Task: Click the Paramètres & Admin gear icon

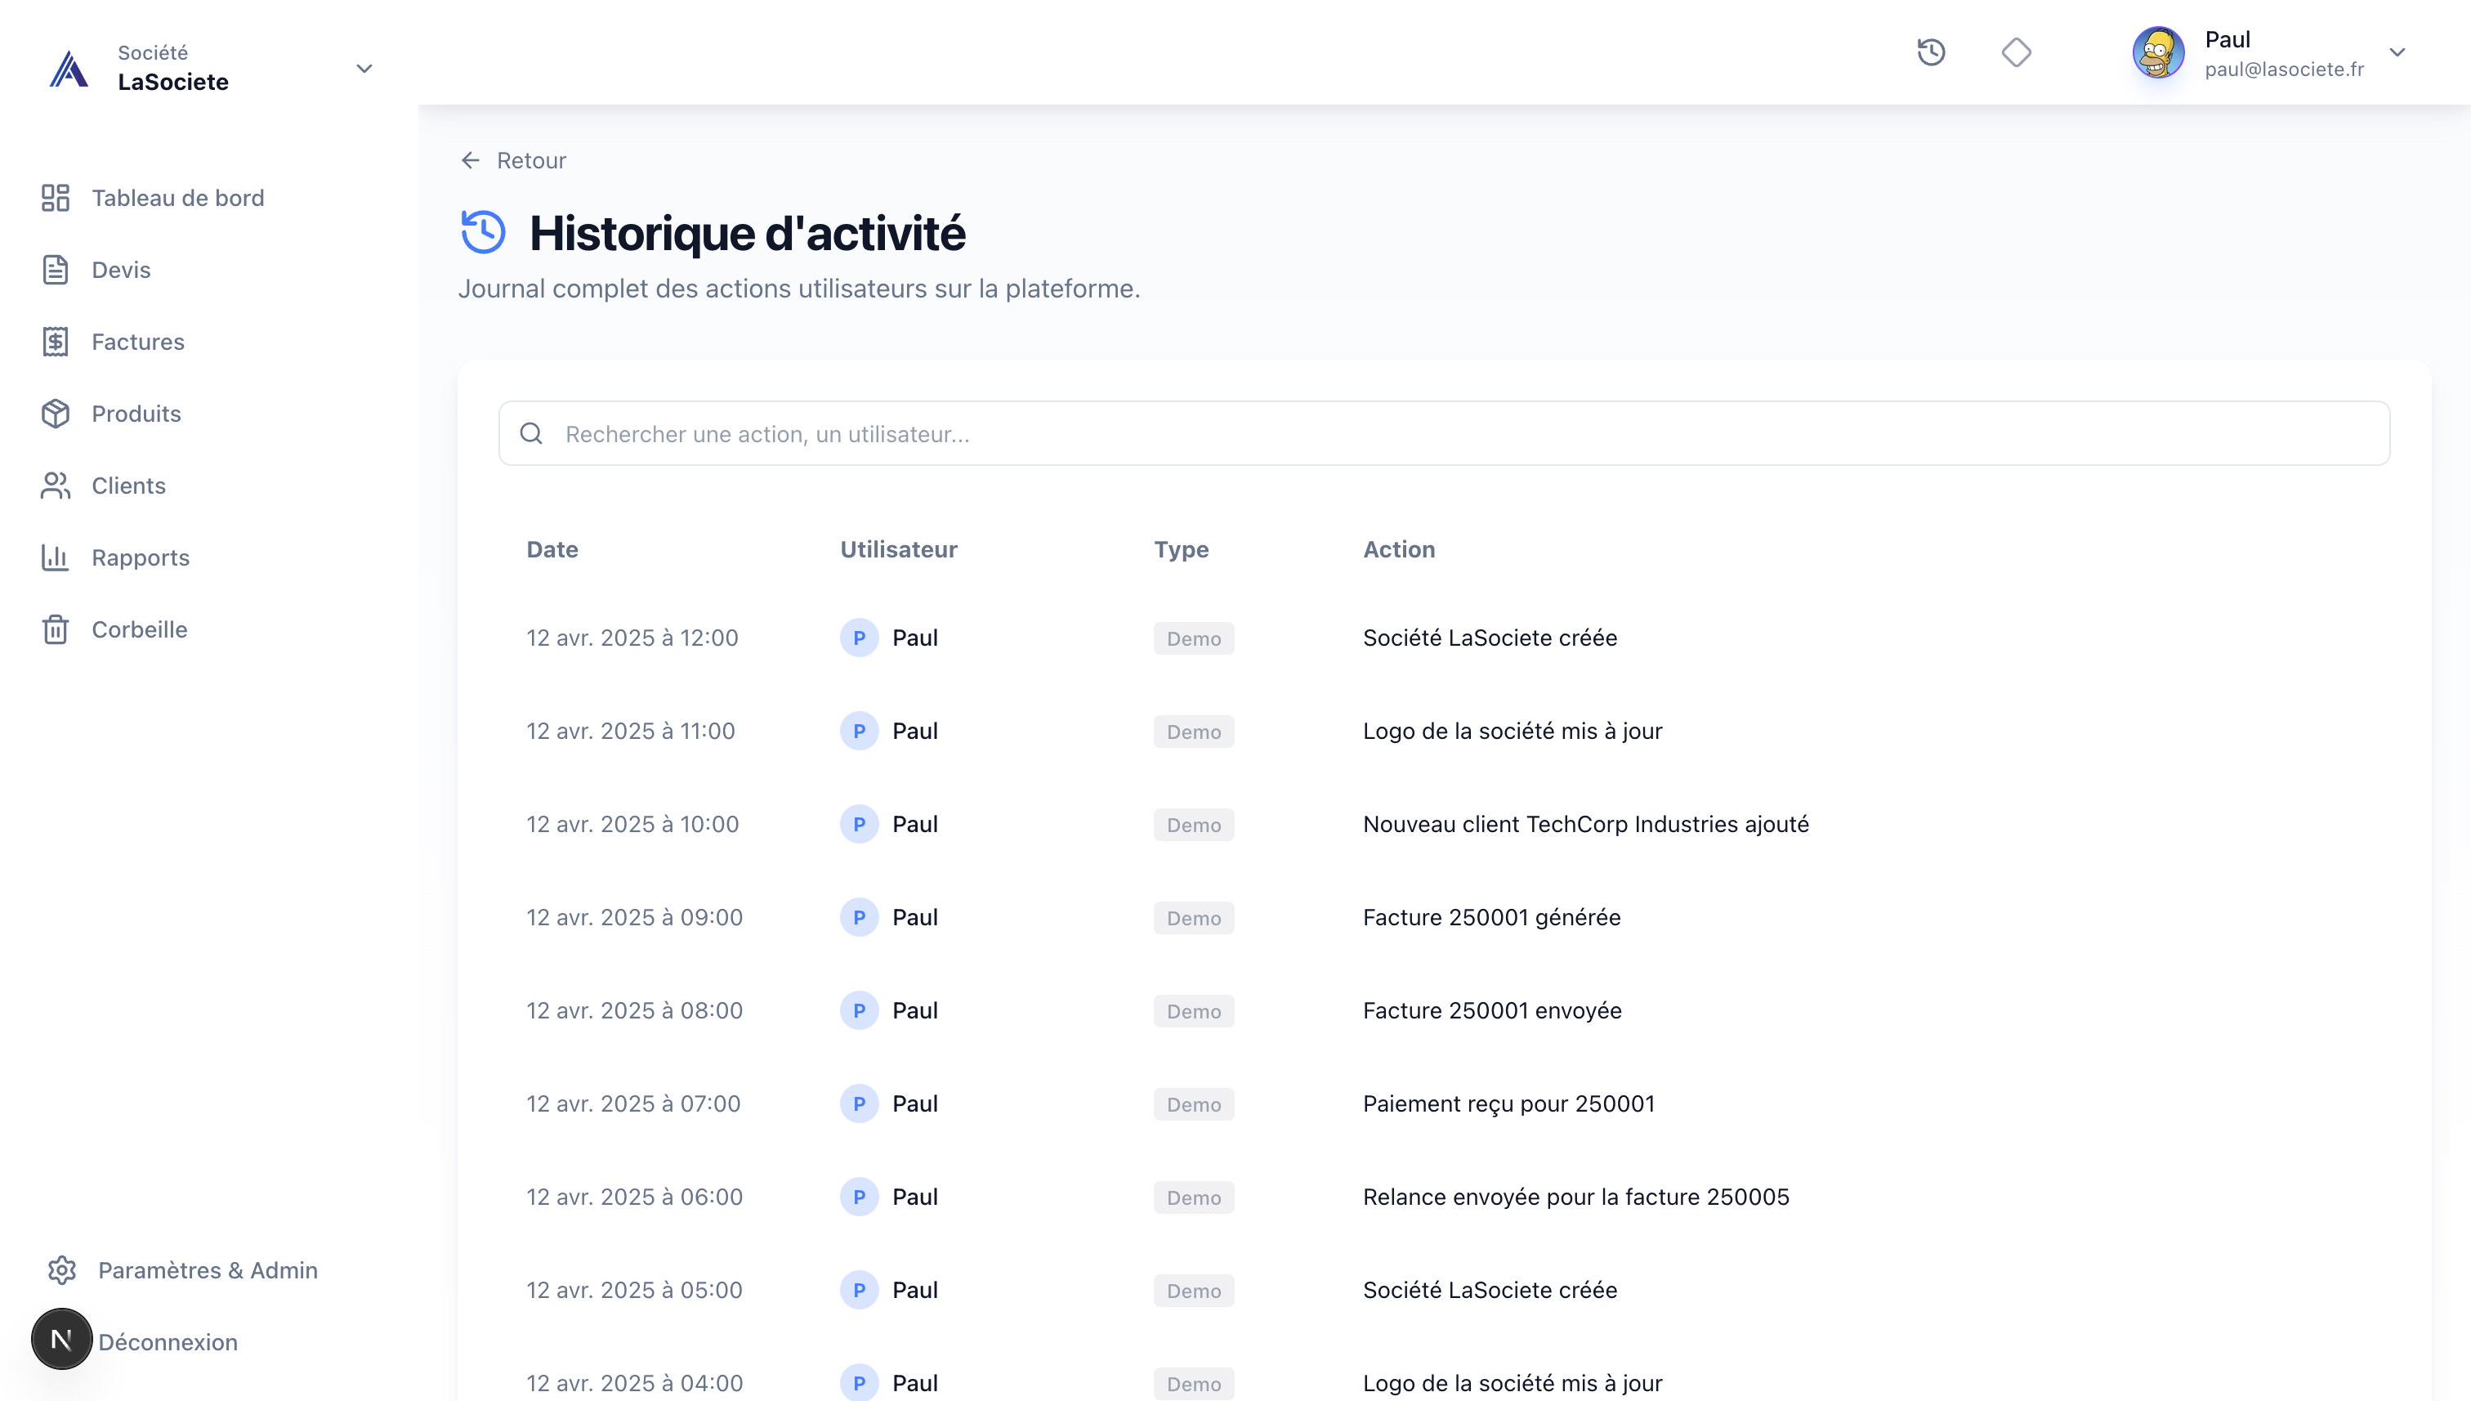Action: (63, 1270)
